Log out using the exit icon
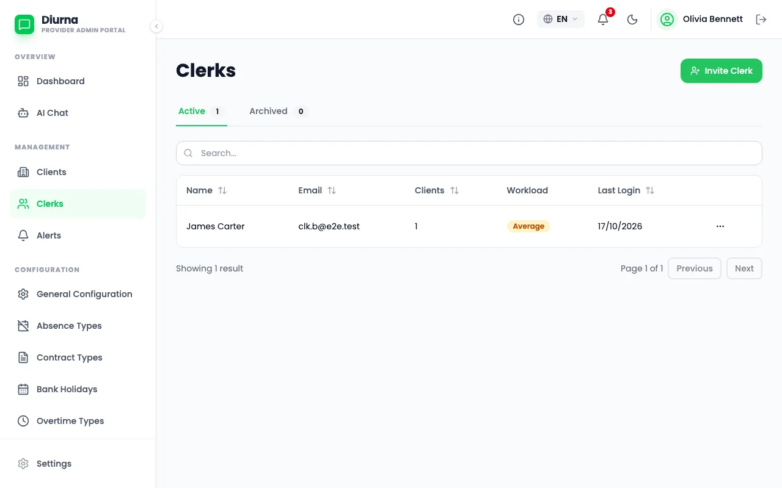 click(x=761, y=20)
